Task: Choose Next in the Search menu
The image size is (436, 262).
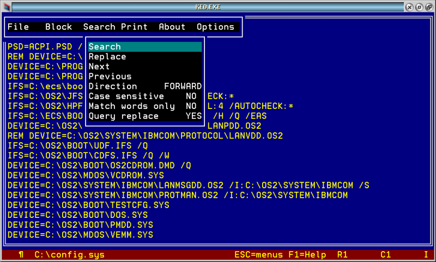Action: coord(99,66)
